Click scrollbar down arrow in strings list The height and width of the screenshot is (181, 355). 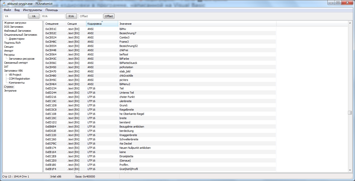350,170
